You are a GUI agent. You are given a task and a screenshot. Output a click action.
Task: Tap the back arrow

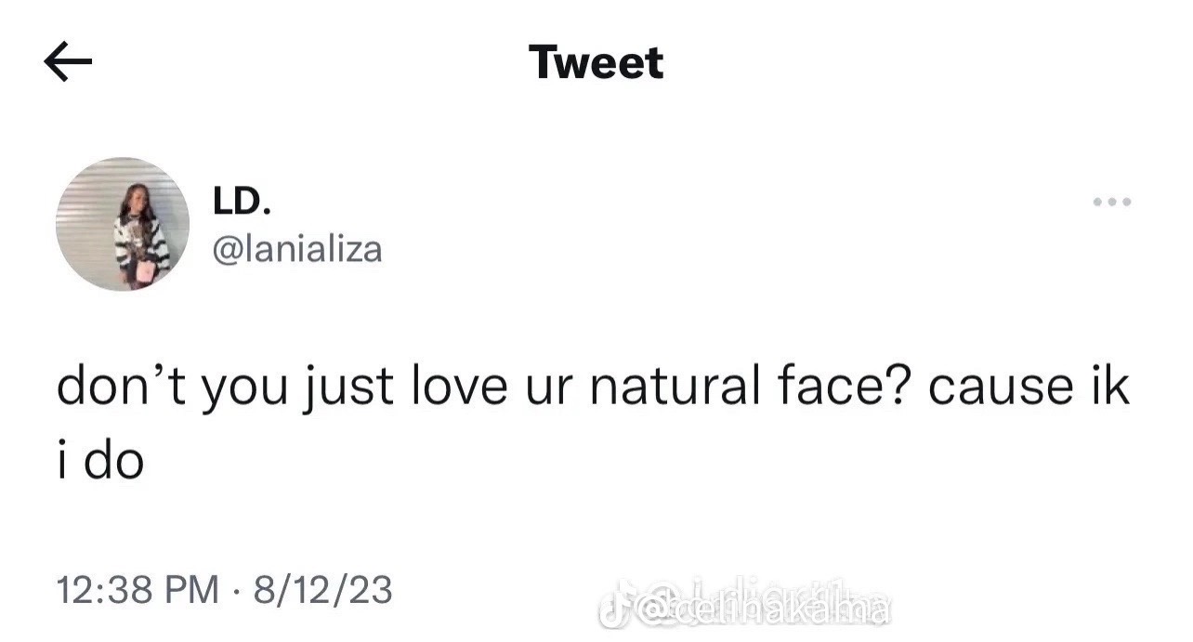(68, 63)
